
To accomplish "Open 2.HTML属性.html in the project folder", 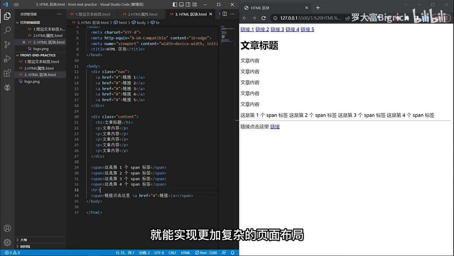I will [x=39, y=68].
